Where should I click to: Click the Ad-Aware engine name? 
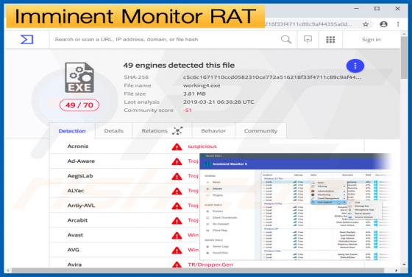click(x=81, y=161)
